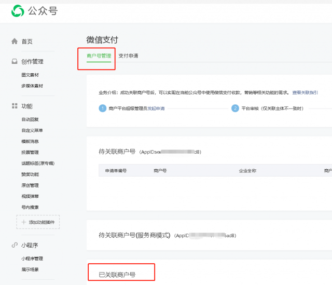Open 视频弹幕 in the sidebar
This screenshot has height=285, width=332.
30,196
